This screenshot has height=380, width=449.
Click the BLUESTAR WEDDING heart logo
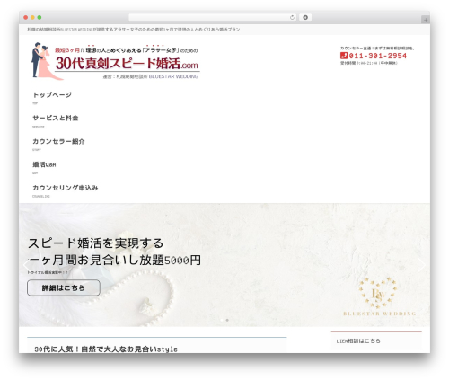tap(379, 296)
